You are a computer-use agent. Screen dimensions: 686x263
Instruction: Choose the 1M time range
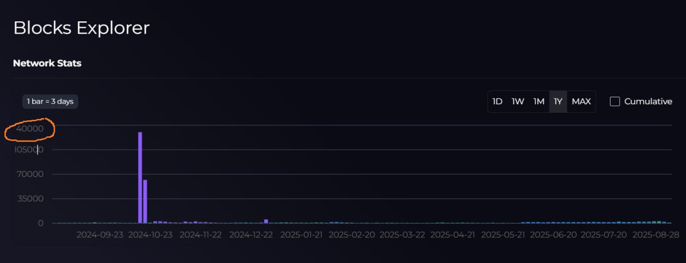539,102
